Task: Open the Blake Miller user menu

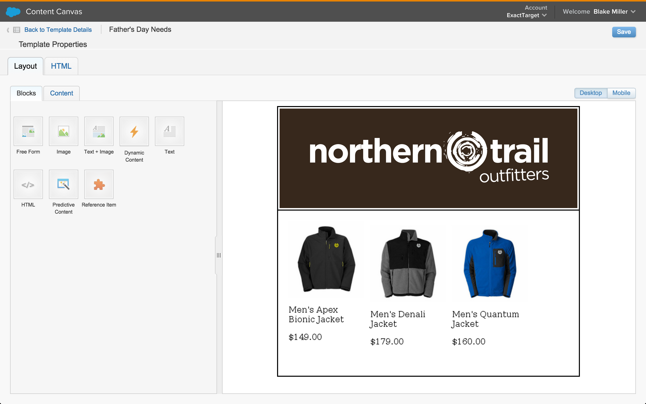Action: pyautogui.click(x=614, y=12)
